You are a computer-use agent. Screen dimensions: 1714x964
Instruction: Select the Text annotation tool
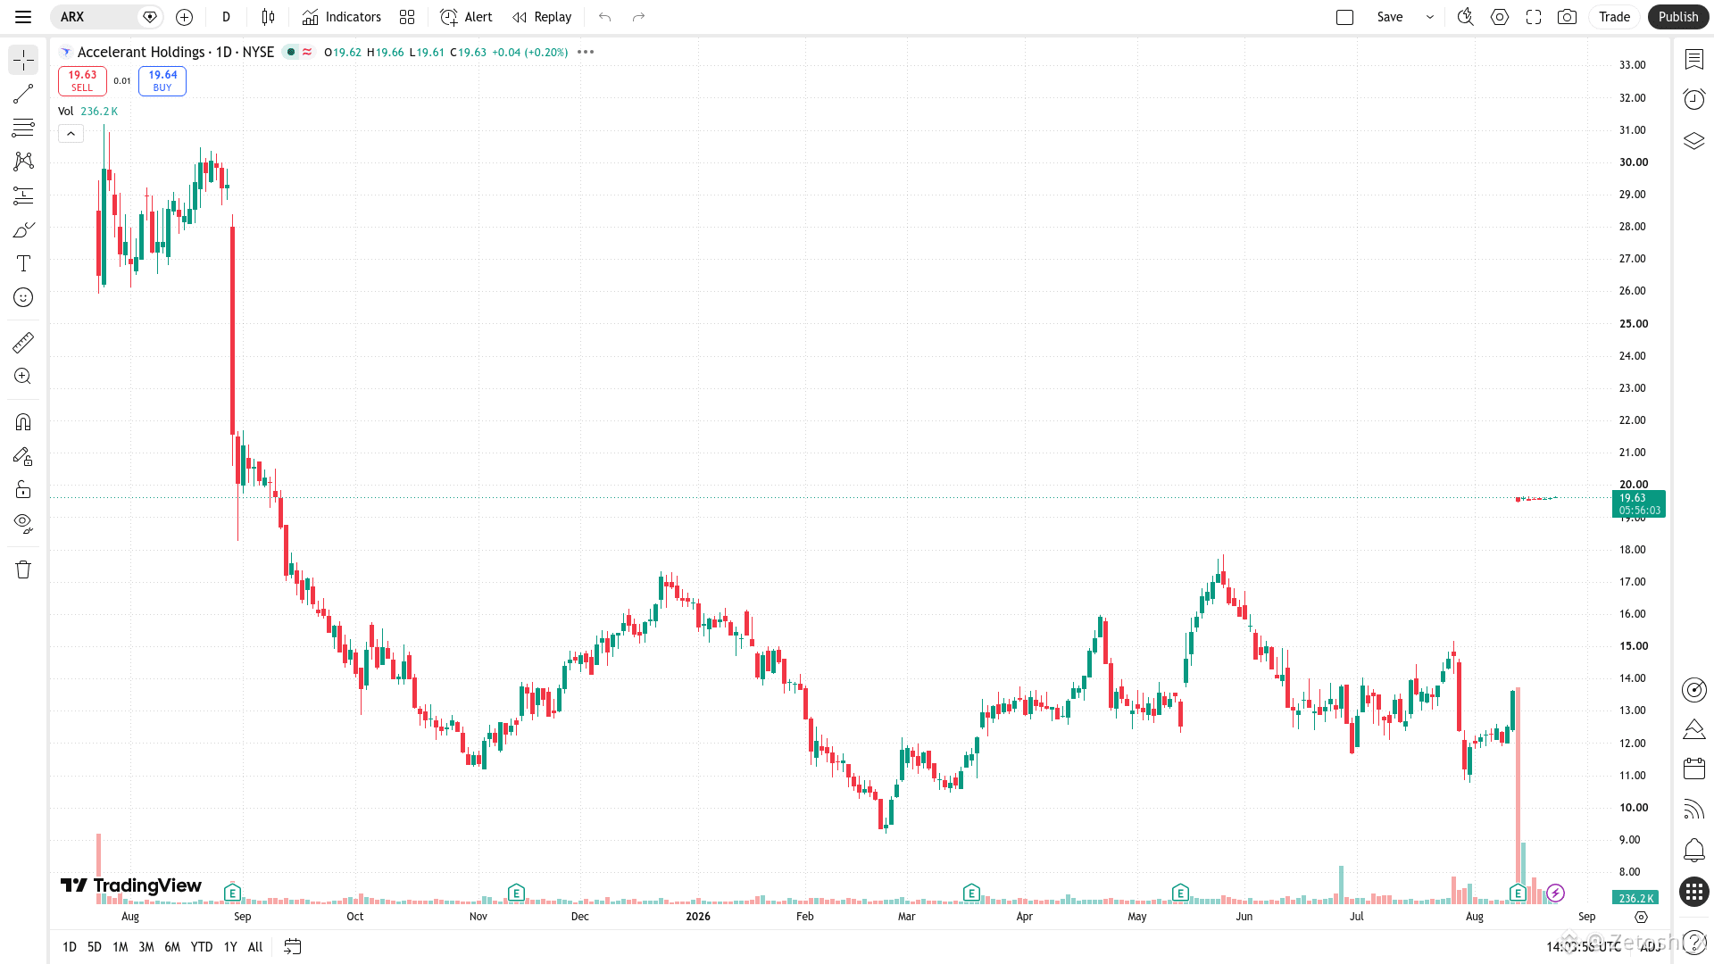tap(23, 263)
